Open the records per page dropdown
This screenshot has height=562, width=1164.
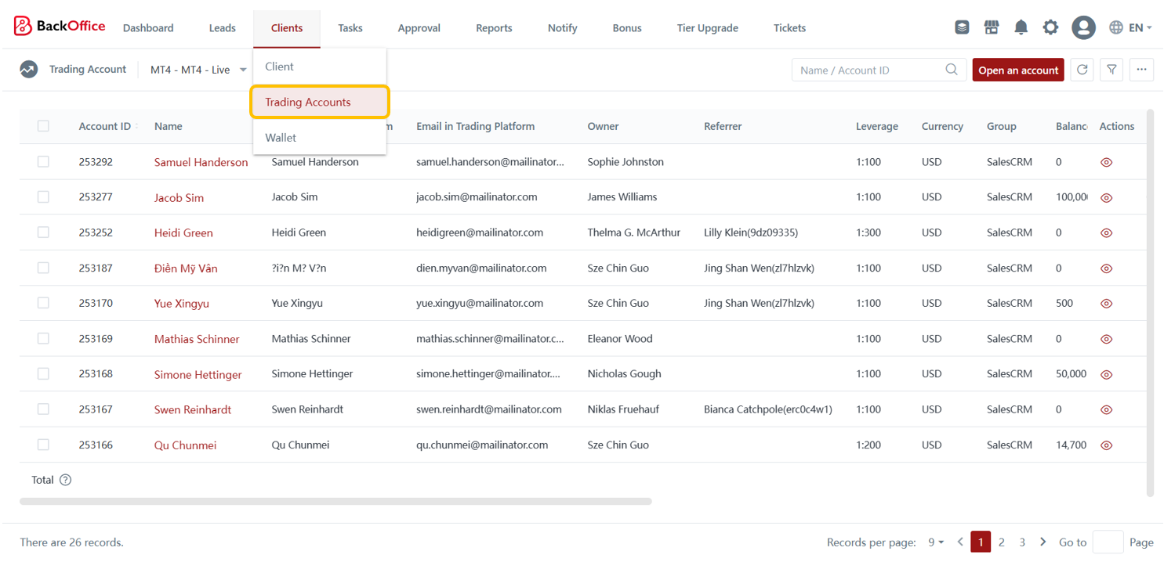pos(936,542)
